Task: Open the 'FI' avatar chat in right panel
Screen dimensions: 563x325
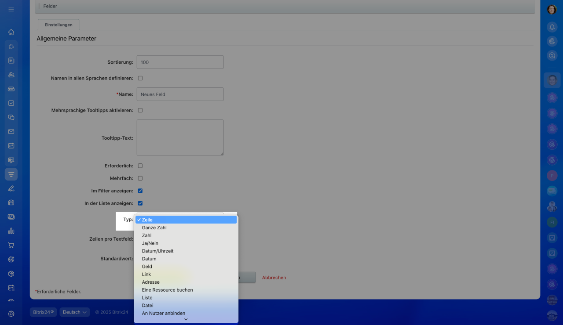Action: [552, 223]
